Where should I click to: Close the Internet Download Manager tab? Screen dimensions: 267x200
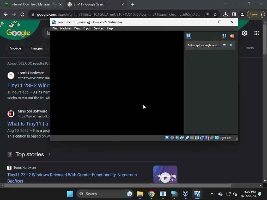[x=60, y=5]
